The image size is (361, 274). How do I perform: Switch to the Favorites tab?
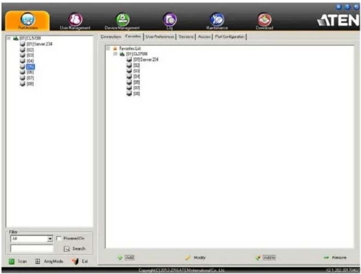[x=133, y=36]
